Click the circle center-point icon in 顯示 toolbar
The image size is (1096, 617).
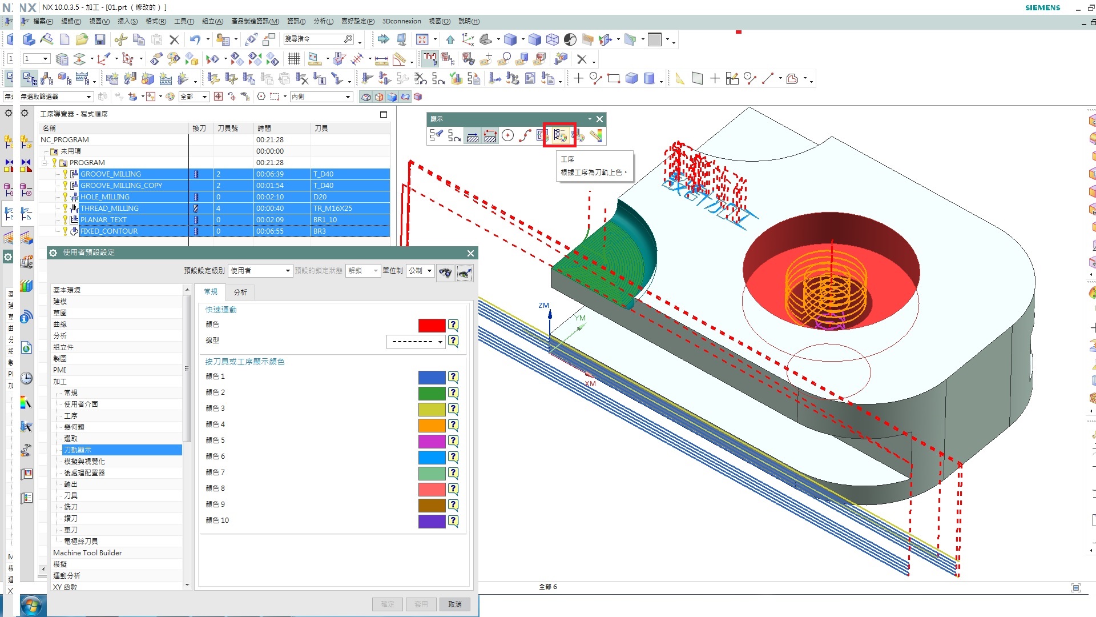click(507, 136)
